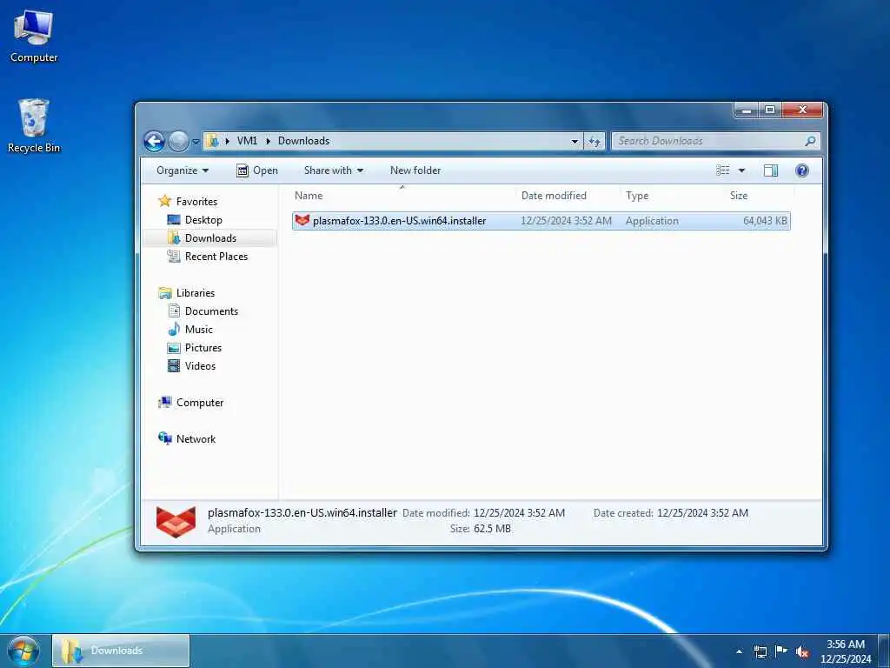Click the muted volume tray icon

802,651
